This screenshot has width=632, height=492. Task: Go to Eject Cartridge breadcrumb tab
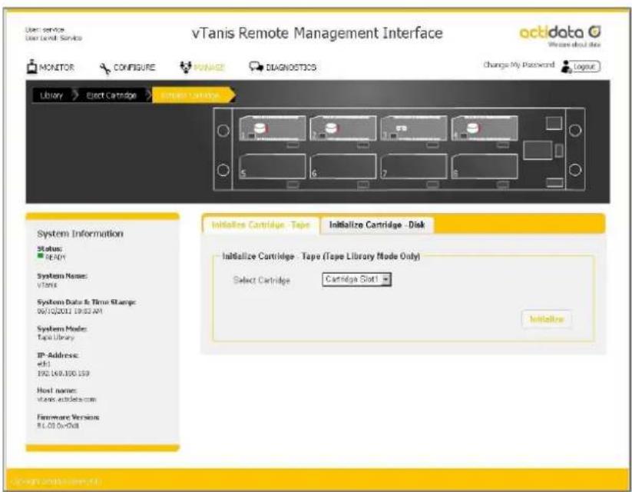point(111,95)
